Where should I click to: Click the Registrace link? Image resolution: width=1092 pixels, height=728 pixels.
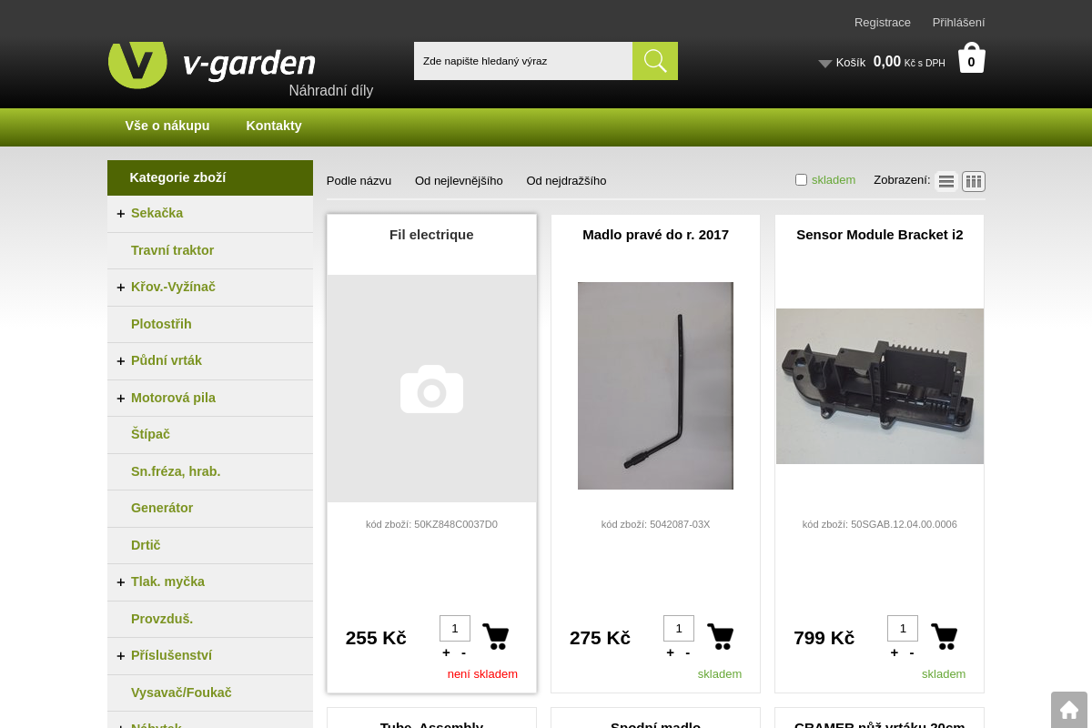[883, 22]
